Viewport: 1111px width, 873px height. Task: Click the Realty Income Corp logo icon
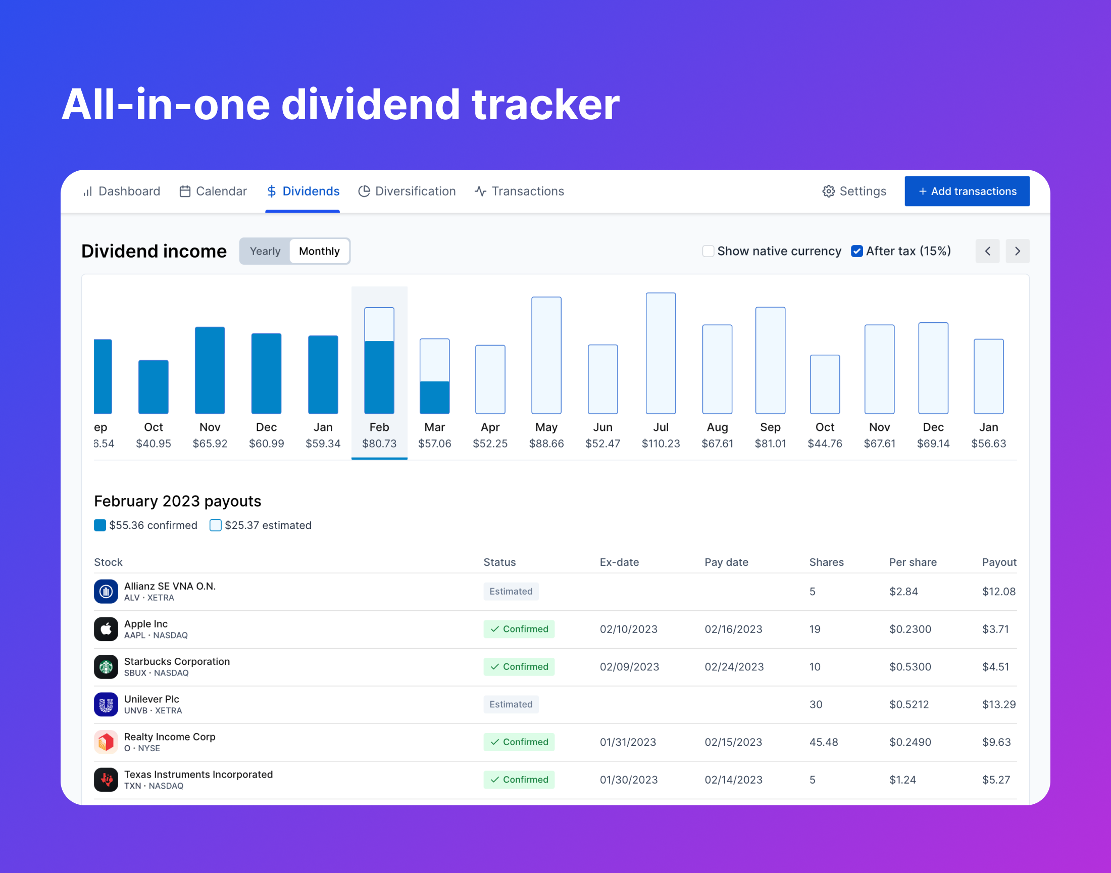click(106, 742)
